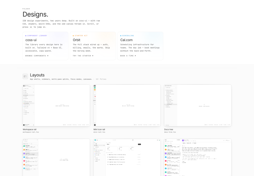This screenshot has width=254, height=176.
Task: Open the Workspace rail preview thumbnail
Action: pos(56,105)
